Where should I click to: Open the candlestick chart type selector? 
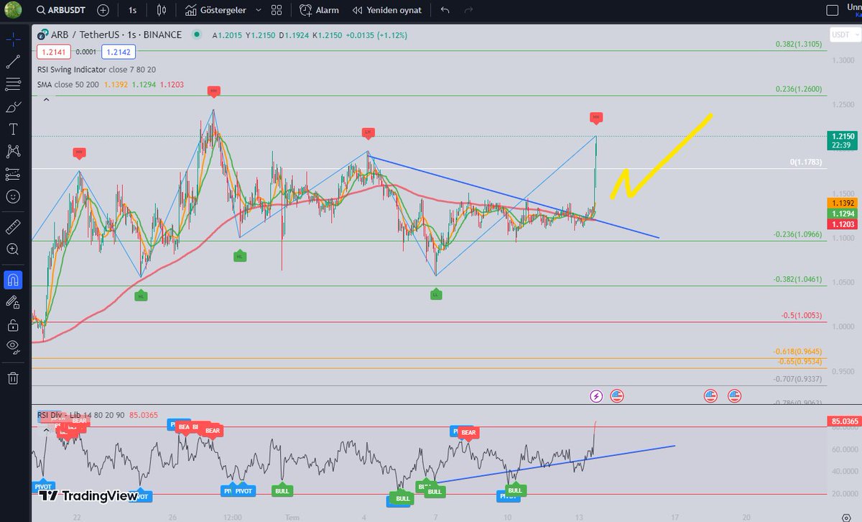(161, 11)
